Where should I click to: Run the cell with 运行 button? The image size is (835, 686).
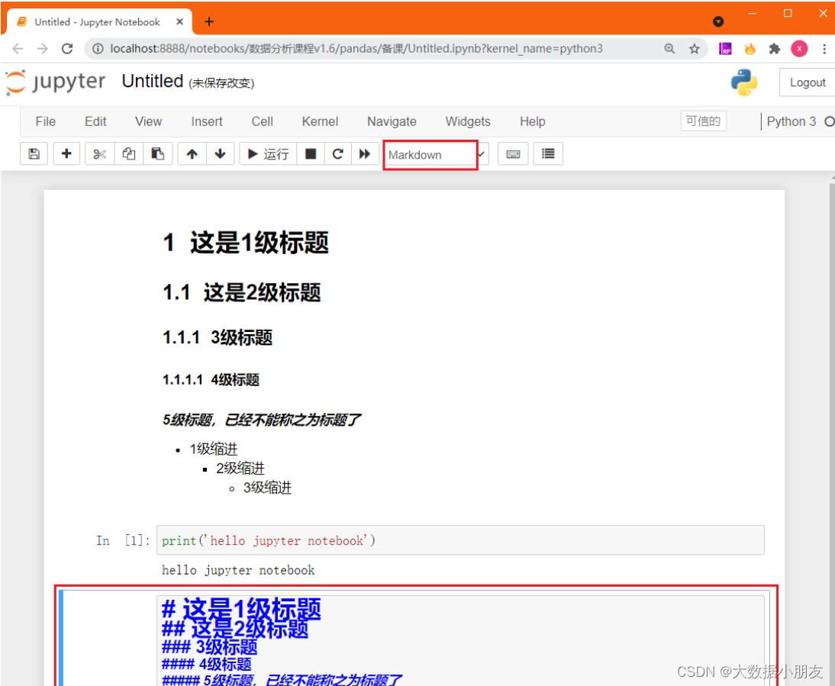click(x=268, y=154)
